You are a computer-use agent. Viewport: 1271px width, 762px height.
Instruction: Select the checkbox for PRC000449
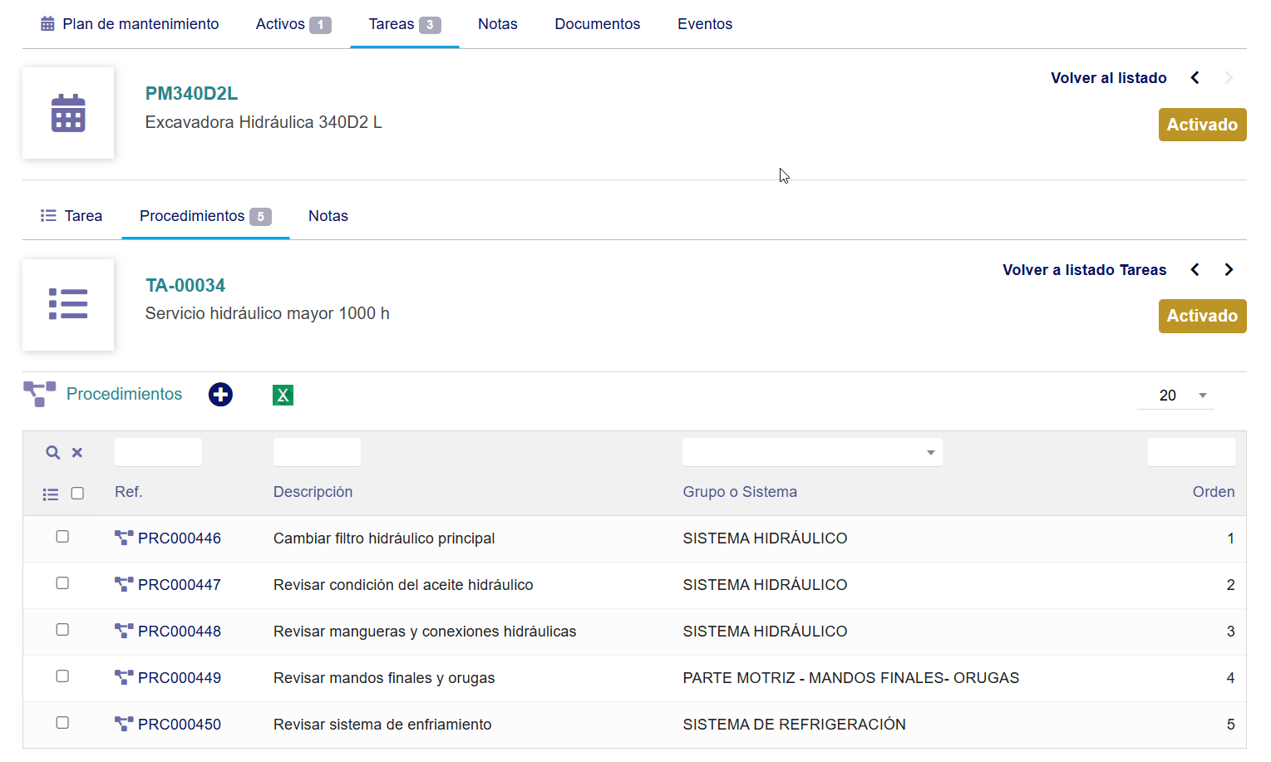[x=62, y=676]
